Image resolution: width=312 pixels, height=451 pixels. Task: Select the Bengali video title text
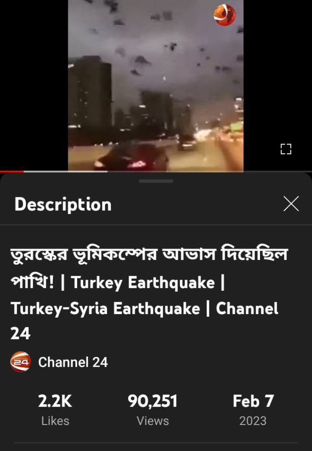point(149,267)
